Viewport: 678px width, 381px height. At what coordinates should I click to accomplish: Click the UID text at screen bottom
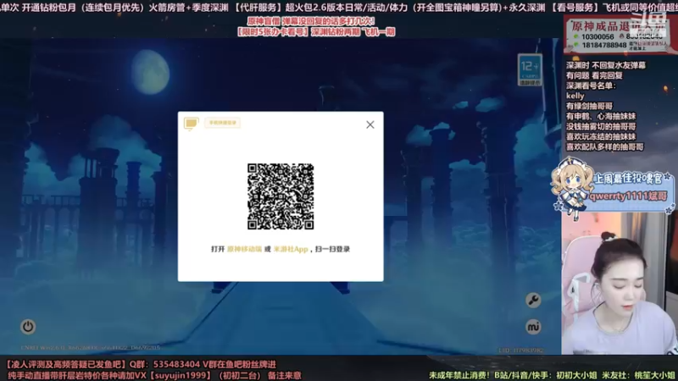pyautogui.click(x=520, y=351)
